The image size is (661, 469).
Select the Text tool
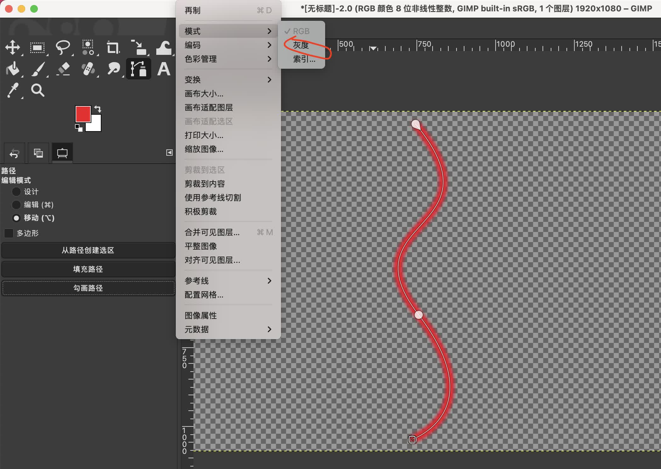[164, 69]
